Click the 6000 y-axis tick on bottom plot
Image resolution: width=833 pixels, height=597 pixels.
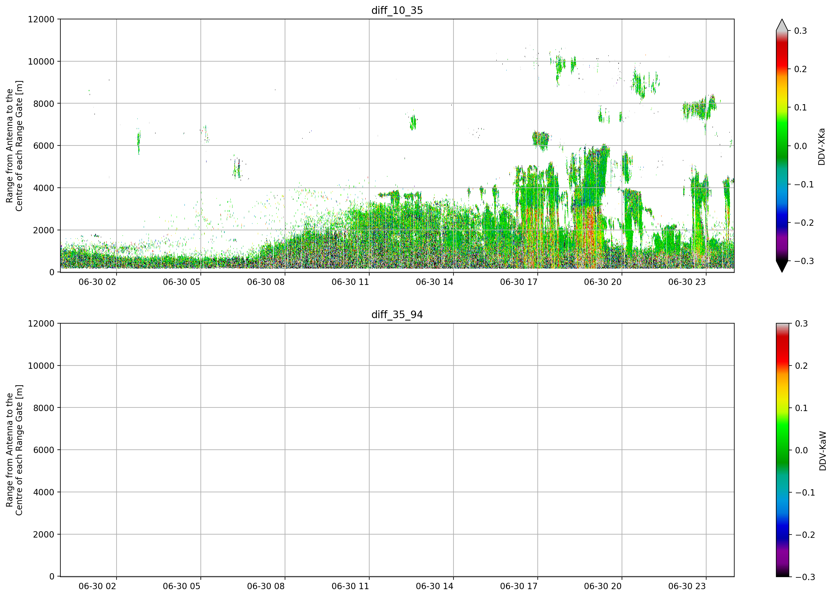coord(44,450)
